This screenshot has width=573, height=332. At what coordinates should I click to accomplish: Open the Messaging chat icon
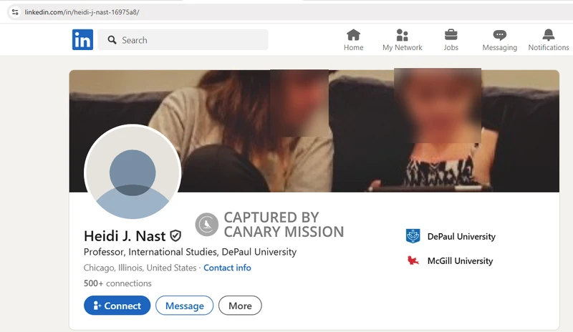[499, 35]
